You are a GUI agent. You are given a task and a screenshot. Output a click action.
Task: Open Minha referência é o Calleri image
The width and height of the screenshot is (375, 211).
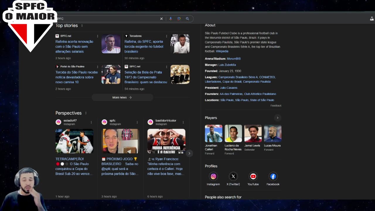click(166, 141)
